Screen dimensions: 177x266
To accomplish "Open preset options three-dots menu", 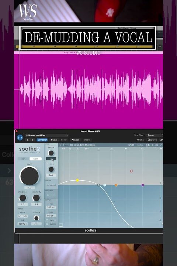I will click(x=67, y=145).
